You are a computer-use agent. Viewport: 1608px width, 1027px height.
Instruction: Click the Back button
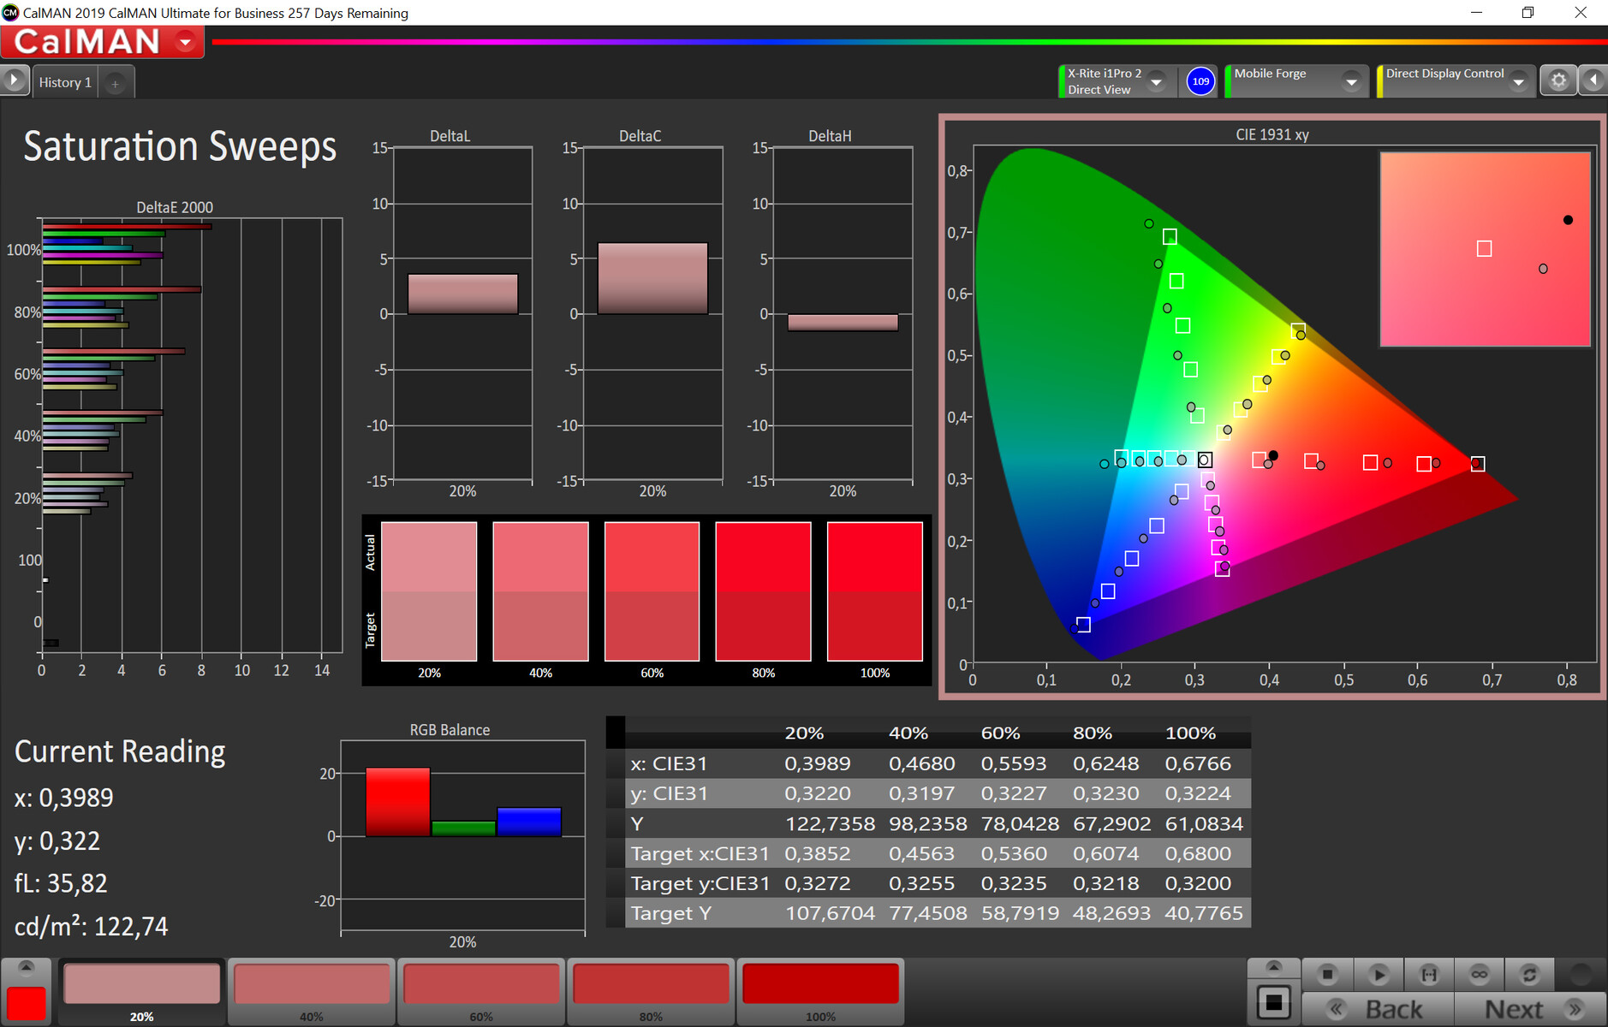pos(1378,1010)
